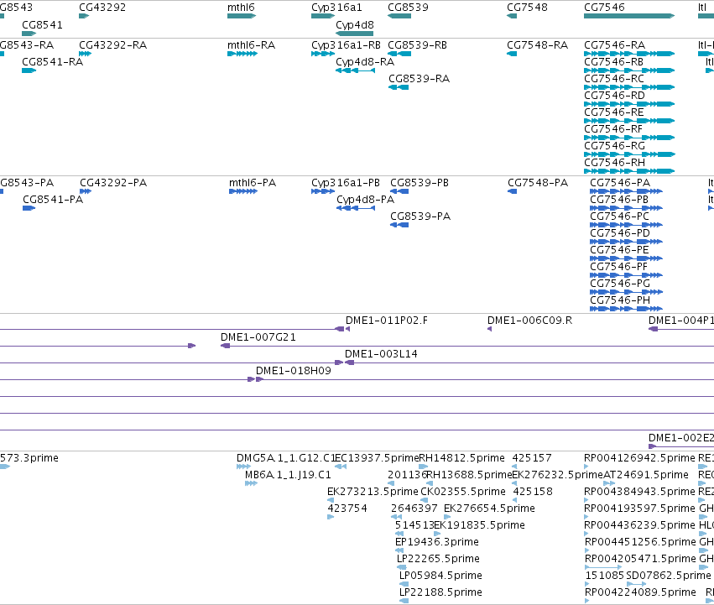Select EST DMG5A.1_1.G12.C1
Image resolution: width=714 pixels, height=605 pixels.
286,458
